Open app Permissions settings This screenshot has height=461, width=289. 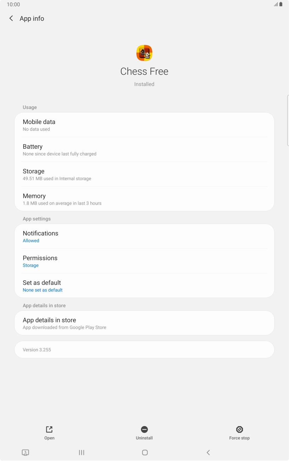point(144,261)
